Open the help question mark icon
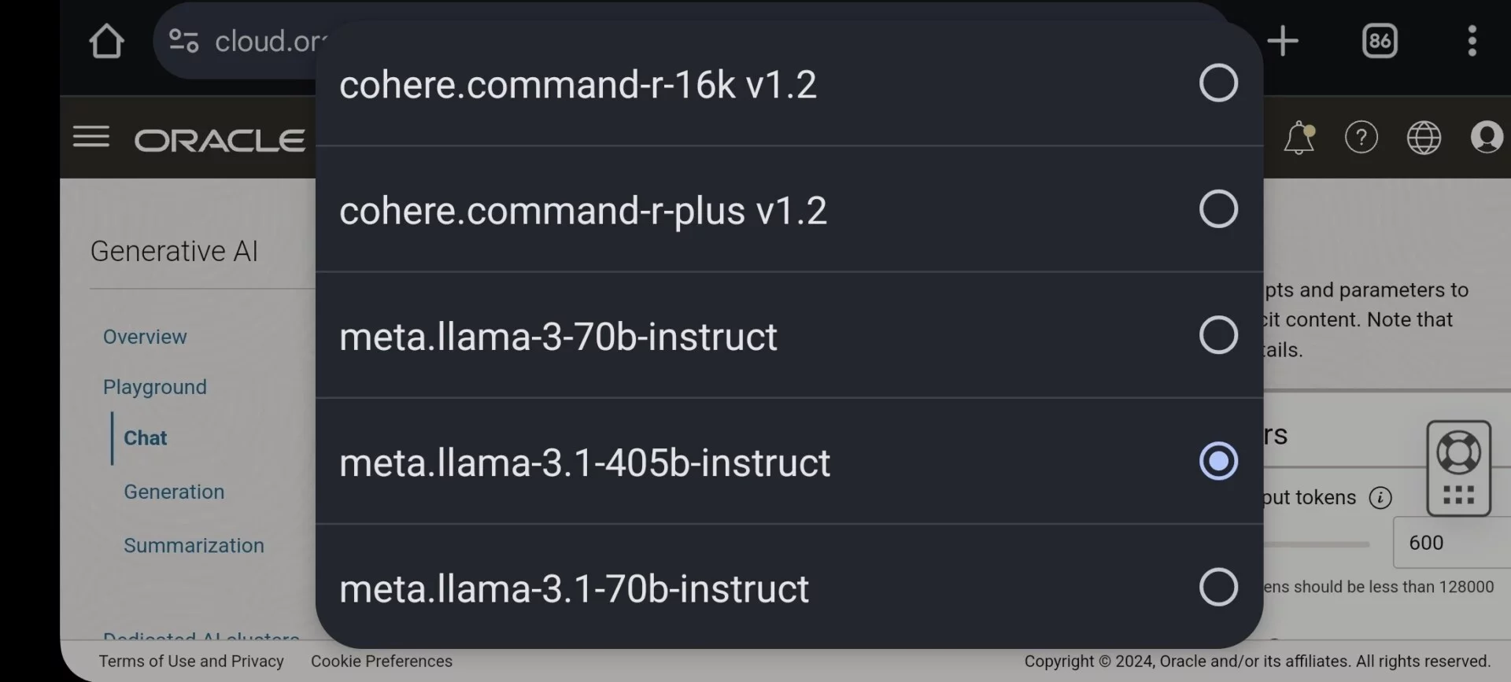1511x682 pixels. [1361, 138]
